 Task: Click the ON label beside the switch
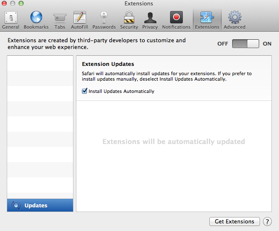(x=267, y=44)
